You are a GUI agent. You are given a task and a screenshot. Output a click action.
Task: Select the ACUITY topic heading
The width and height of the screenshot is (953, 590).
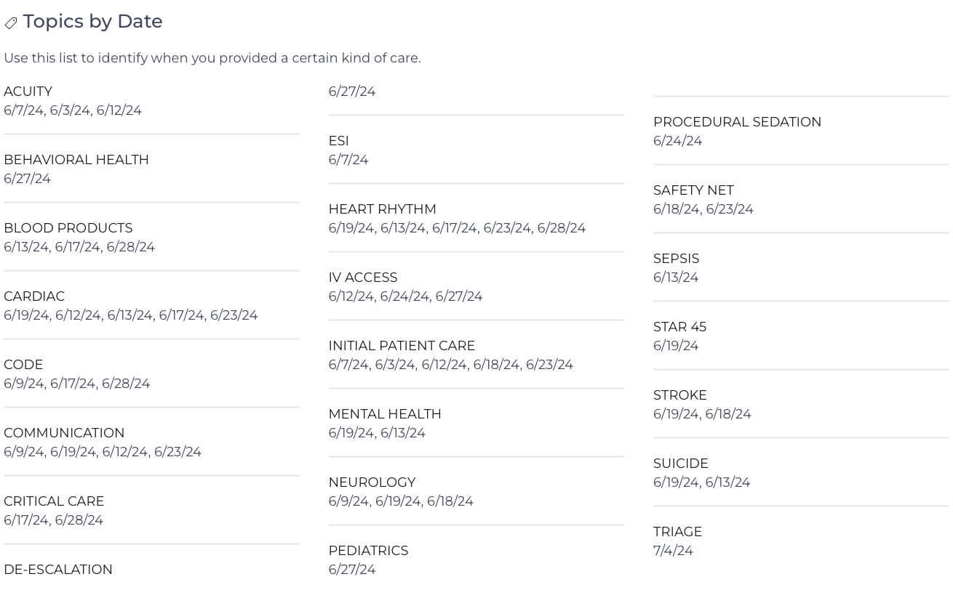[28, 92]
